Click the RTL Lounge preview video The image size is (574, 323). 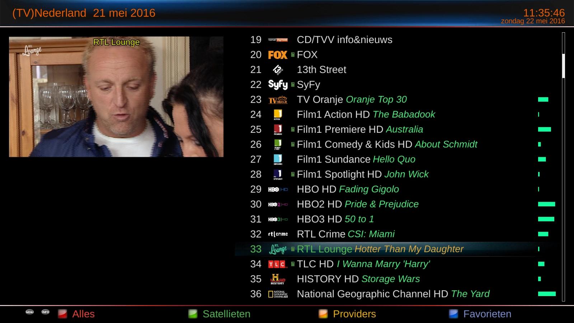116,97
